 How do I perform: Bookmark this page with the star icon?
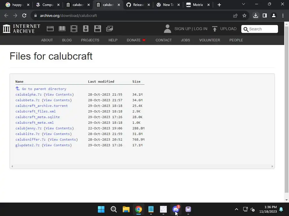pyautogui.click(x=244, y=16)
